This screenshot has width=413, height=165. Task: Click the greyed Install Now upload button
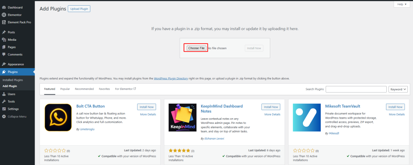(x=254, y=48)
